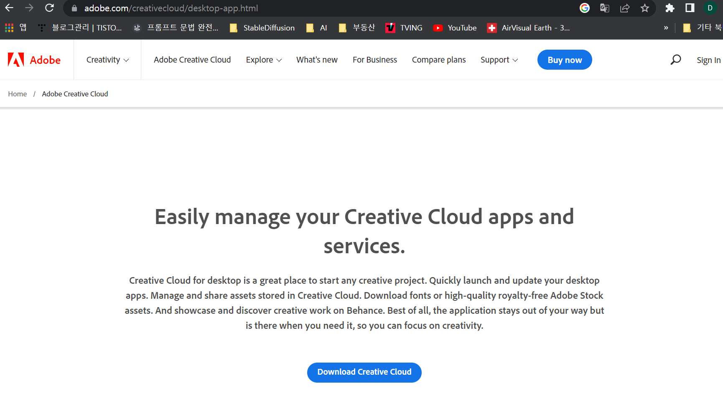Open For Business page
Screen dimensions: 723x411
pyautogui.click(x=375, y=60)
